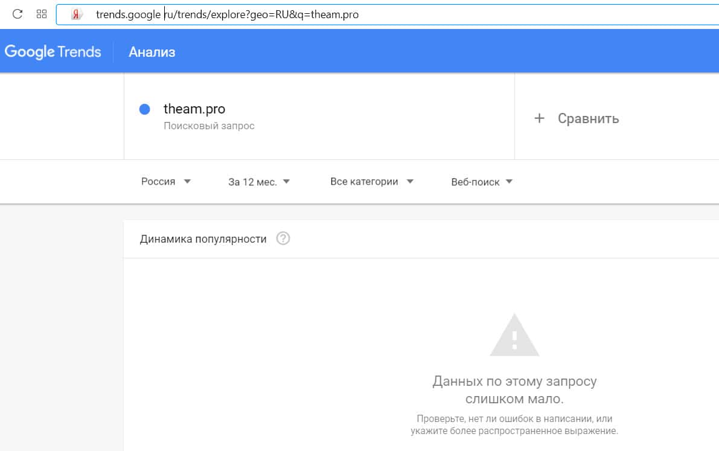
Task: Expand the Все категории dropdown
Action: (372, 181)
